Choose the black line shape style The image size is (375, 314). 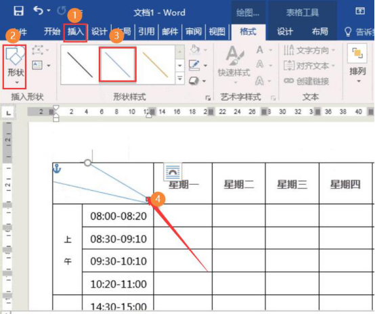80,65
